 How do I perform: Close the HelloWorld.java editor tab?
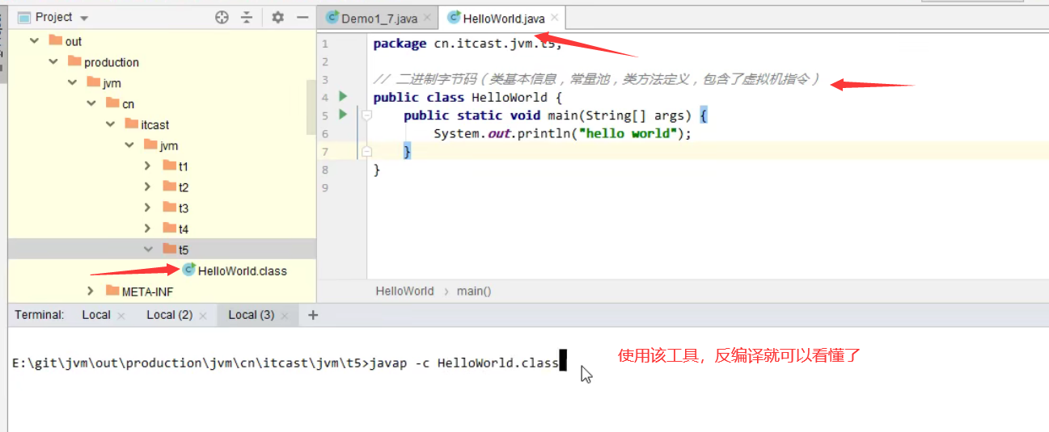pos(553,18)
